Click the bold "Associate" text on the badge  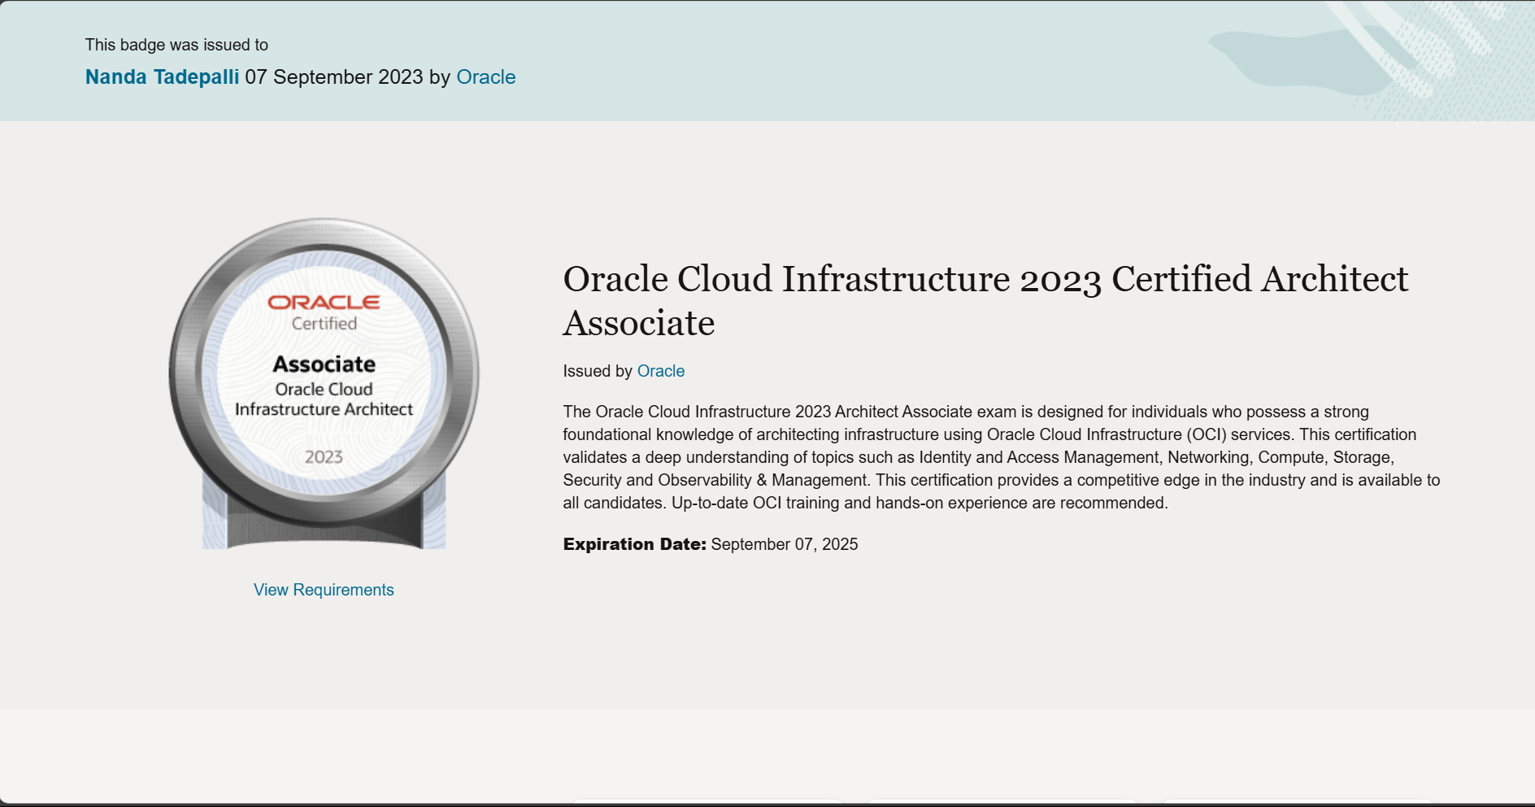pyautogui.click(x=324, y=364)
